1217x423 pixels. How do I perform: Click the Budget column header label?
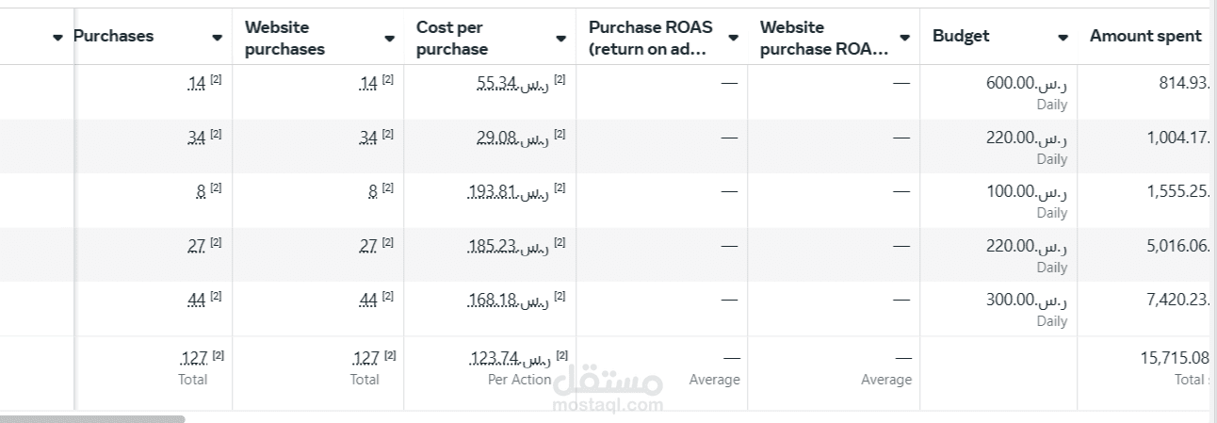(x=961, y=37)
